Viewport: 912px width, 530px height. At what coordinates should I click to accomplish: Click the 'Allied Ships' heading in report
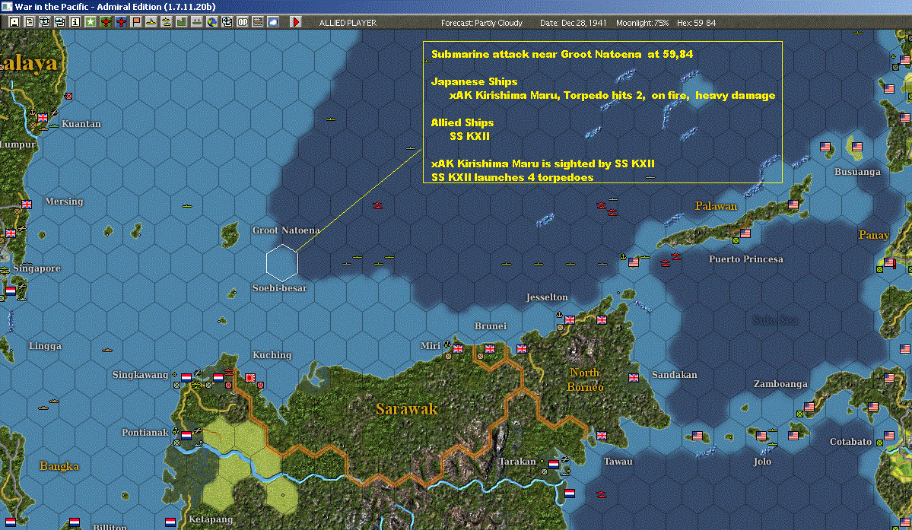462,122
